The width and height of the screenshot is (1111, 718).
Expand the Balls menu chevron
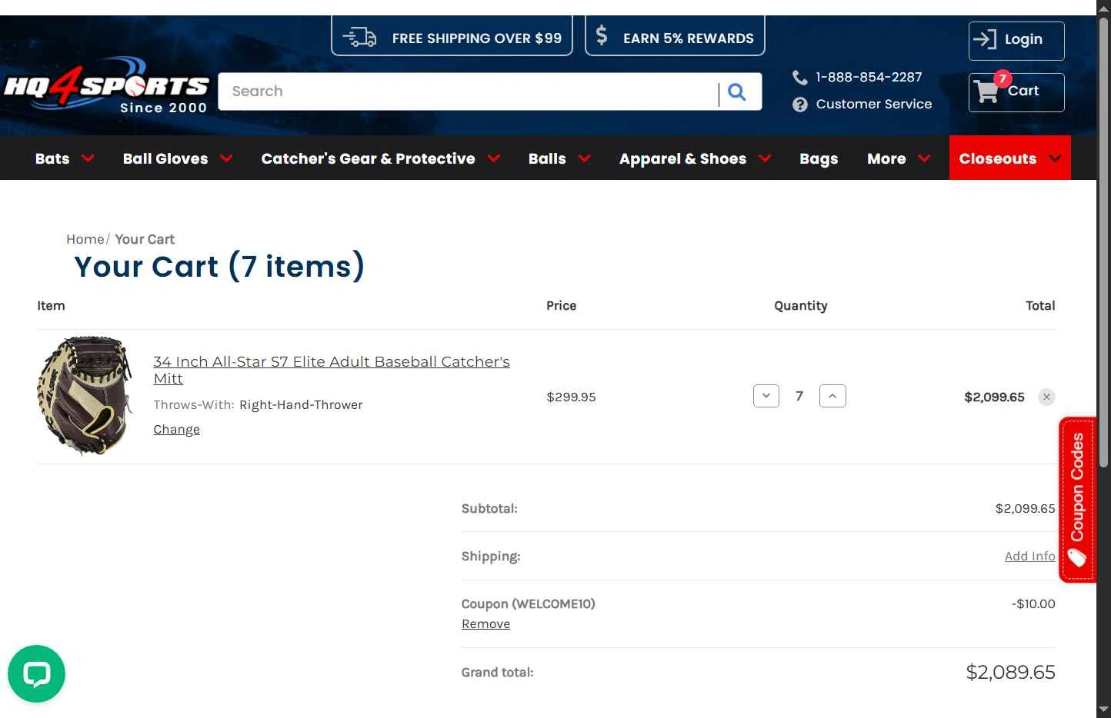[x=585, y=158]
